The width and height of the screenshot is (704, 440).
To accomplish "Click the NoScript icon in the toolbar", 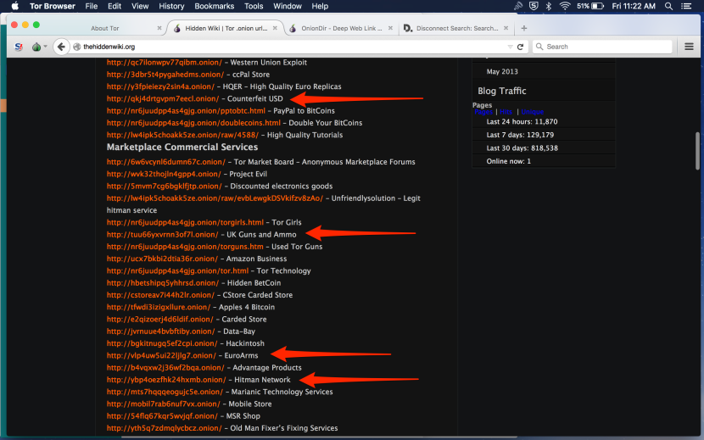I will pos(19,47).
